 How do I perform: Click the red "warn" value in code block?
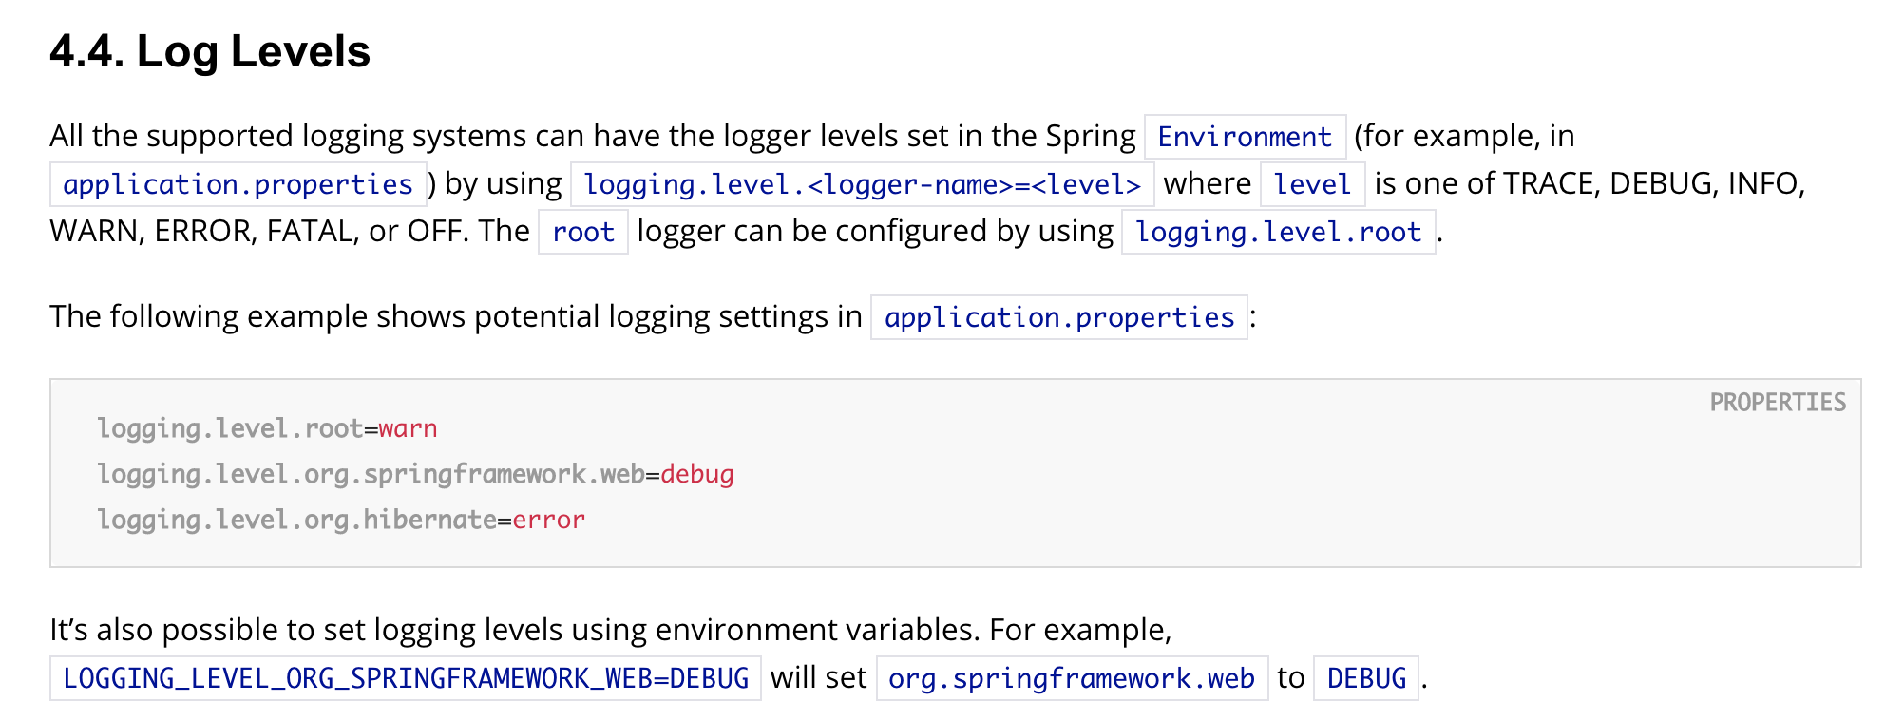408,428
